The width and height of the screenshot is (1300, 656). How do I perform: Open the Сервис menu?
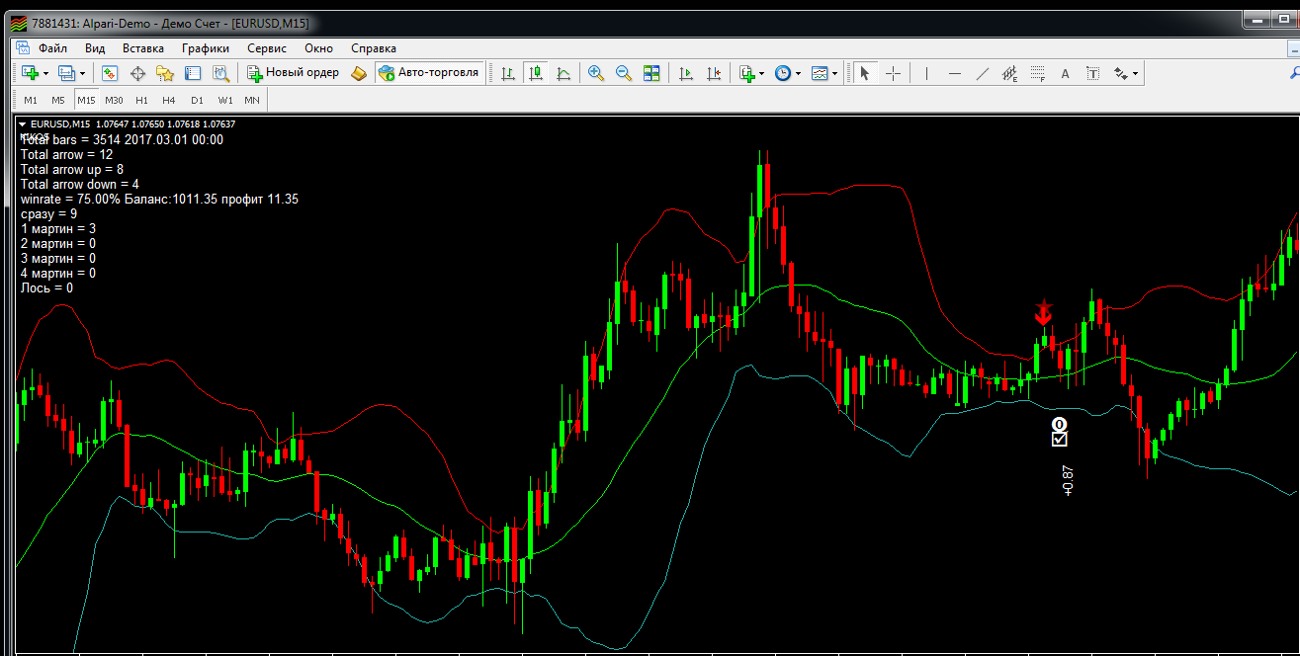(x=267, y=47)
